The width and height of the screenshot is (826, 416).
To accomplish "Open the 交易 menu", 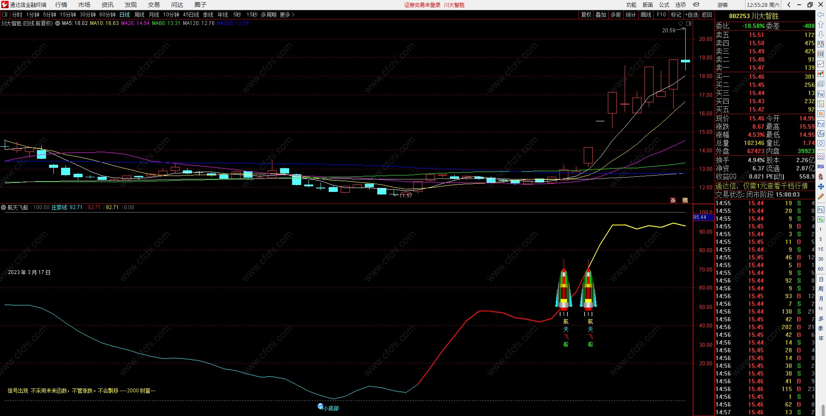I will click(154, 5).
